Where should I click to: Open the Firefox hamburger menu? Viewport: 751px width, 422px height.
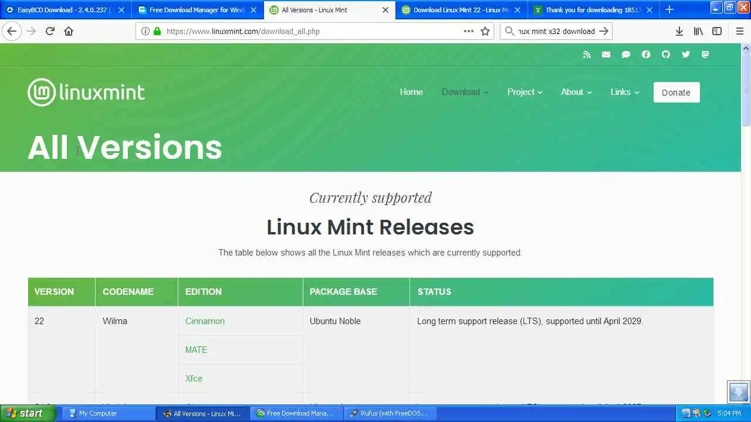(x=739, y=31)
